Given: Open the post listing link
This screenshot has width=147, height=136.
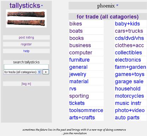Looking at the screenshot, I should pos(26,38).
